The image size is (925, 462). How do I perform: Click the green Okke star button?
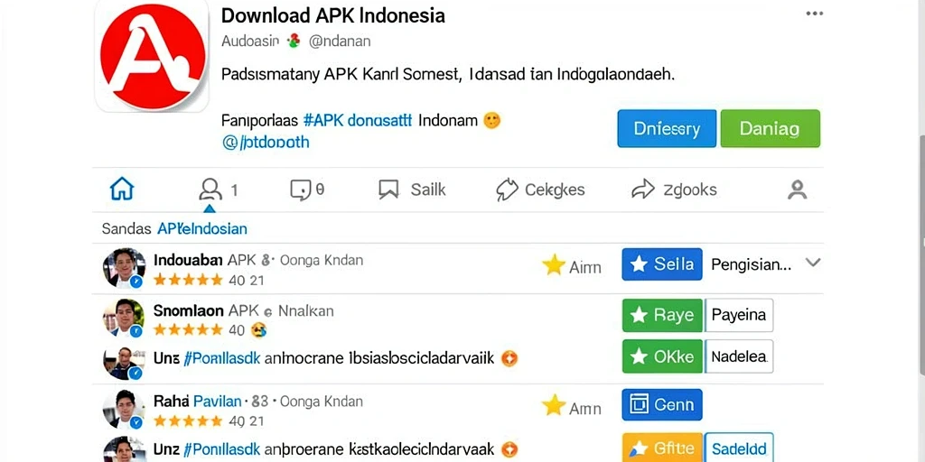(662, 356)
